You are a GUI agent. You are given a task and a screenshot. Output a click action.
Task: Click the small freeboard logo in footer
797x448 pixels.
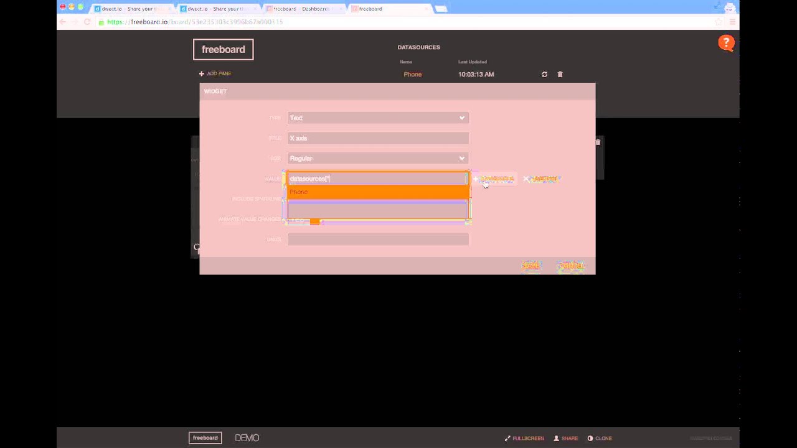click(x=205, y=438)
